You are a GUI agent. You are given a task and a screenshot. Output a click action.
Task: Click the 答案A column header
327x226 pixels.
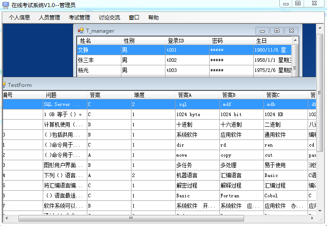[x=198, y=95]
